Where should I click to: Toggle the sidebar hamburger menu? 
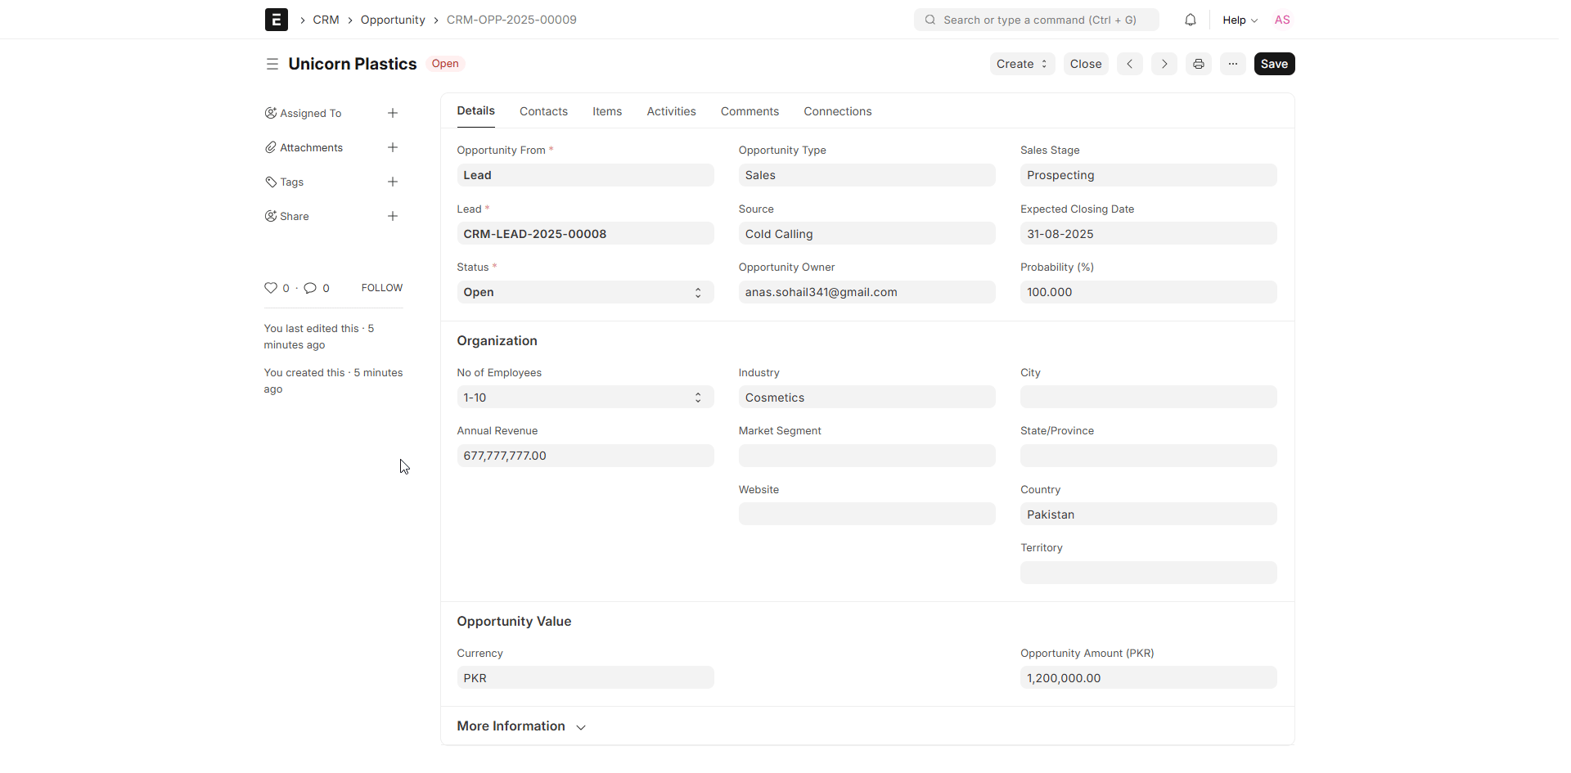click(x=272, y=64)
